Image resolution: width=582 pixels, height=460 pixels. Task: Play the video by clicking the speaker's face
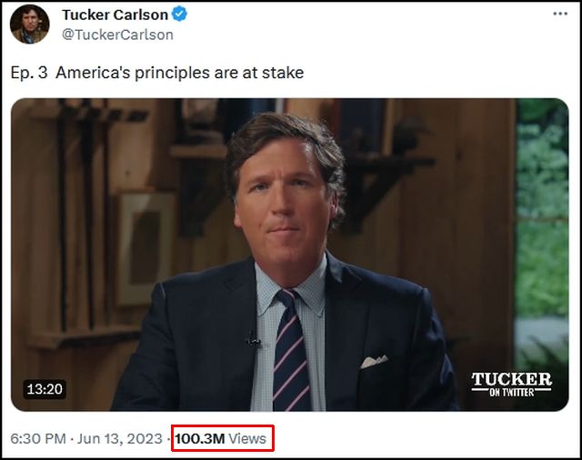tap(284, 205)
